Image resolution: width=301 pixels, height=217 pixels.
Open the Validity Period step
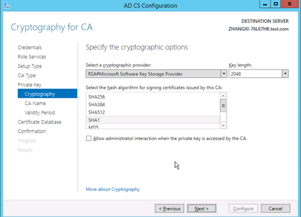[x=40, y=113]
